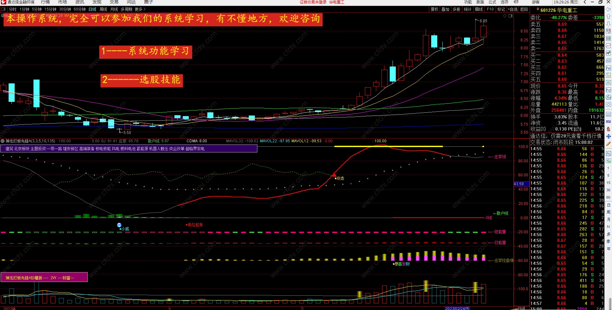Open the intraday line chart icon in sidebar
Viewport: 612px width, 310px height.
coord(608,46)
